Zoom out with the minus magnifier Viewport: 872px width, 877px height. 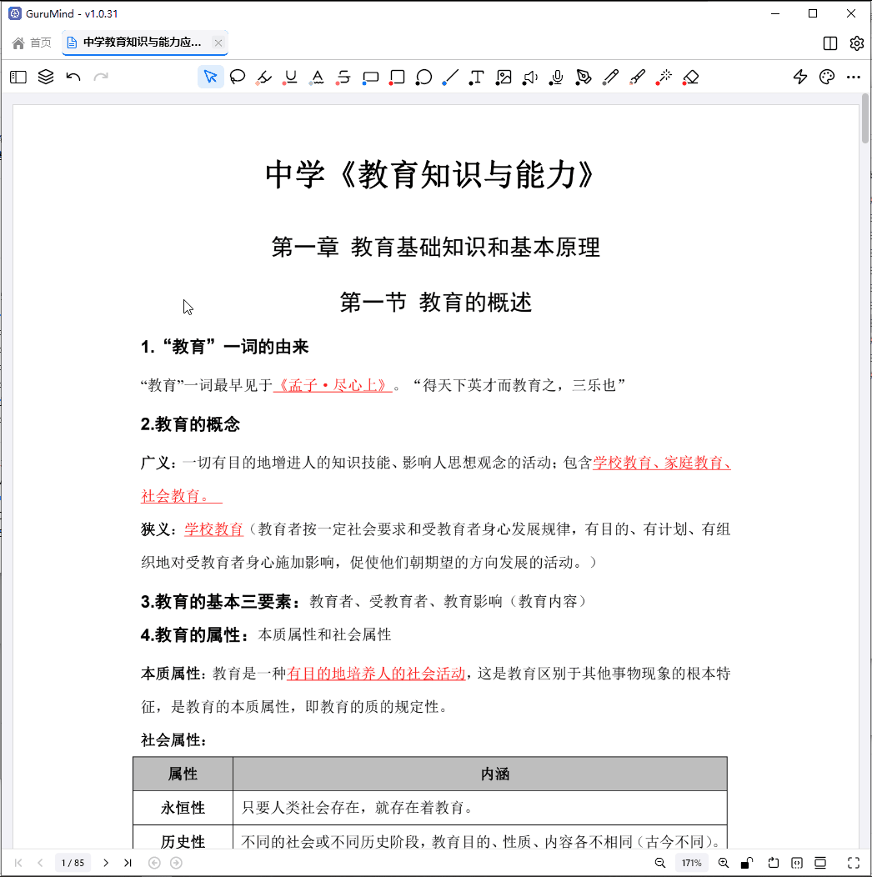660,863
